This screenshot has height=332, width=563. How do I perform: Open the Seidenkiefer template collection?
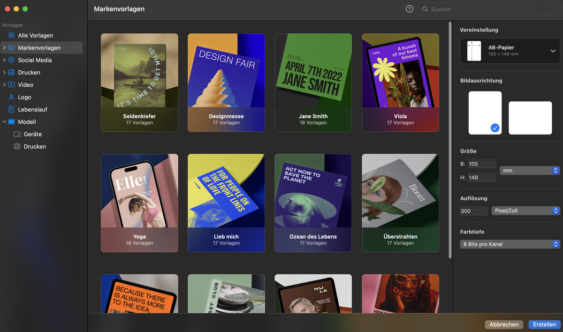click(139, 83)
